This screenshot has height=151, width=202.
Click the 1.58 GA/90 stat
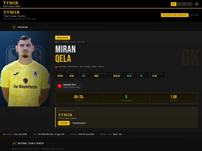(x=174, y=98)
